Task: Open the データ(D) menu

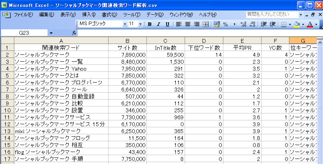Action: [x=155, y=15]
